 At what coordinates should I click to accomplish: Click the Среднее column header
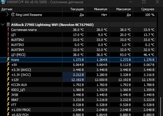145,9
